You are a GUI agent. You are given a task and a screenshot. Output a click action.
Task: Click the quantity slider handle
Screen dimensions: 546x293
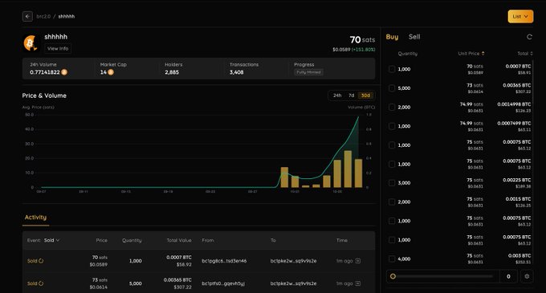(393, 276)
